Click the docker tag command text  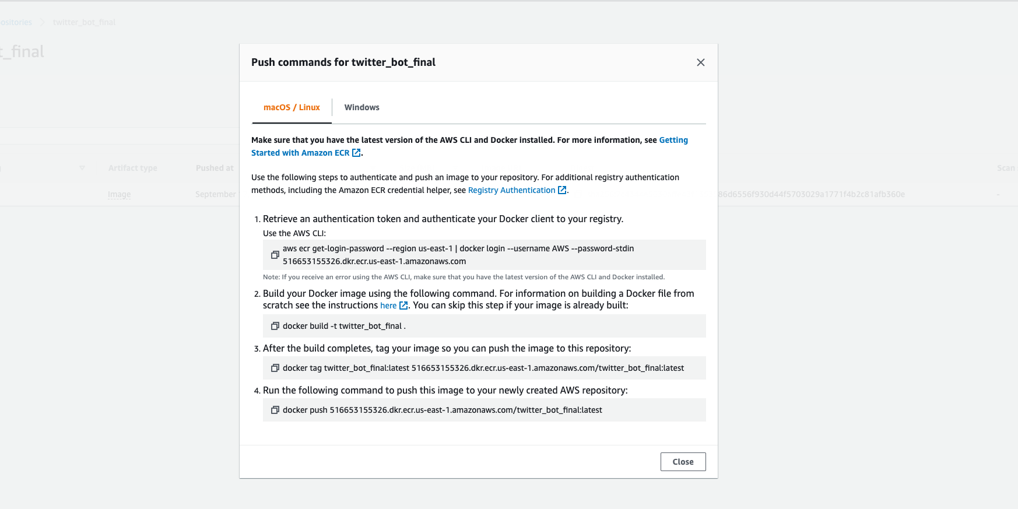tap(483, 368)
